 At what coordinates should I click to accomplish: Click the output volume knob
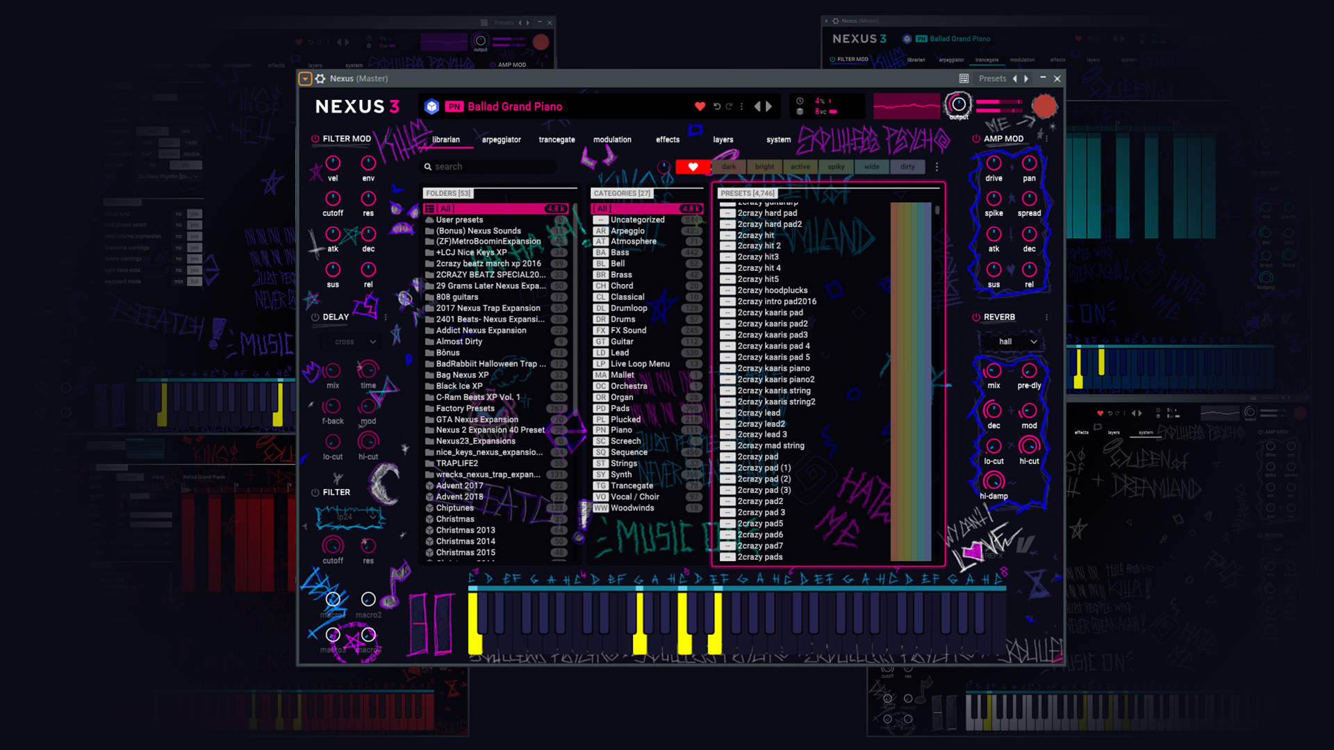958,105
